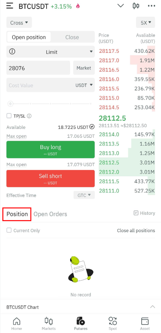The width and height of the screenshot is (161, 333).
Task: Open the candlestick chart view
Action: click(x=136, y=6)
